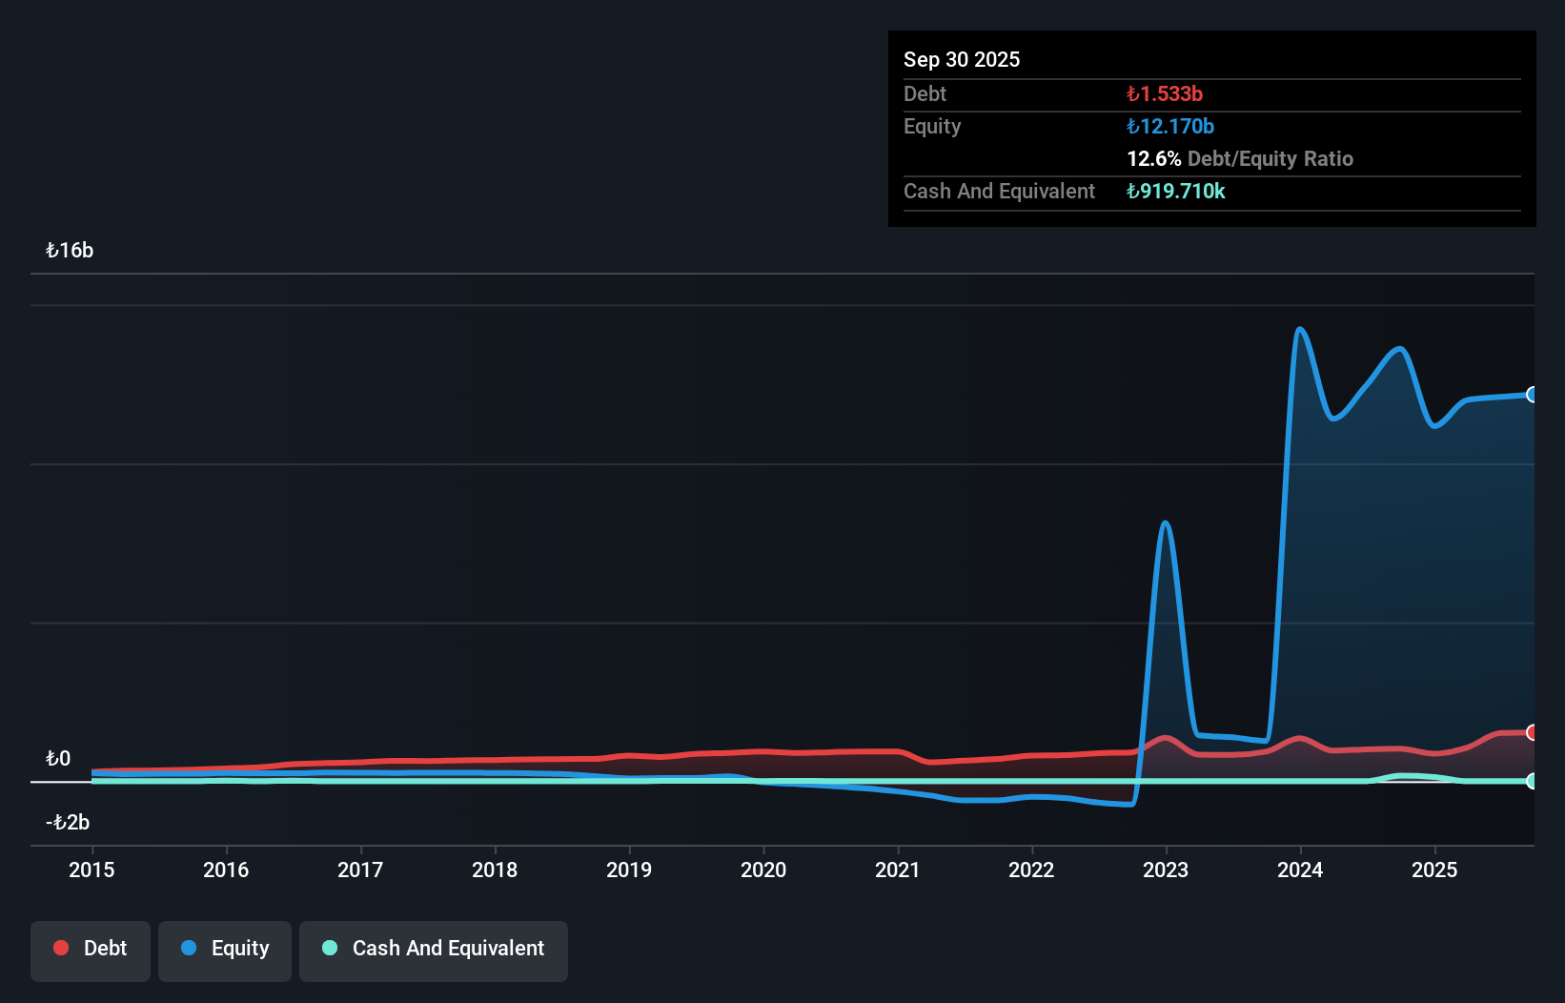This screenshot has width=1565, height=1003.
Task: Click the blue ₺12.170b Equity value
Action: (1169, 126)
